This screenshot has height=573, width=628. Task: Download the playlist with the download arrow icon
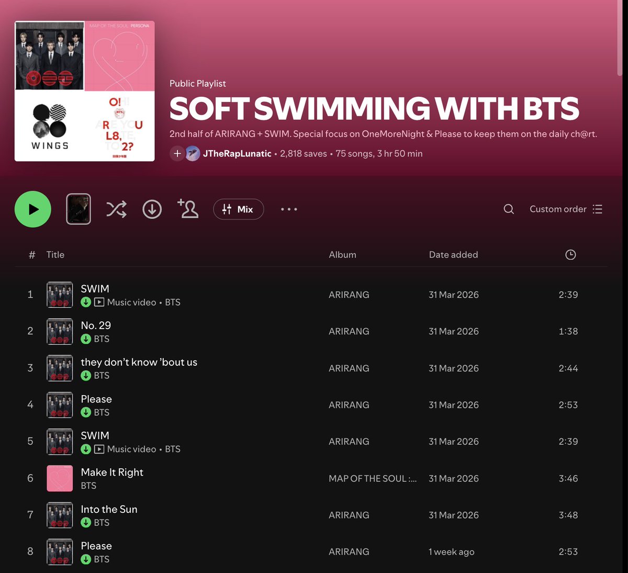pos(152,209)
